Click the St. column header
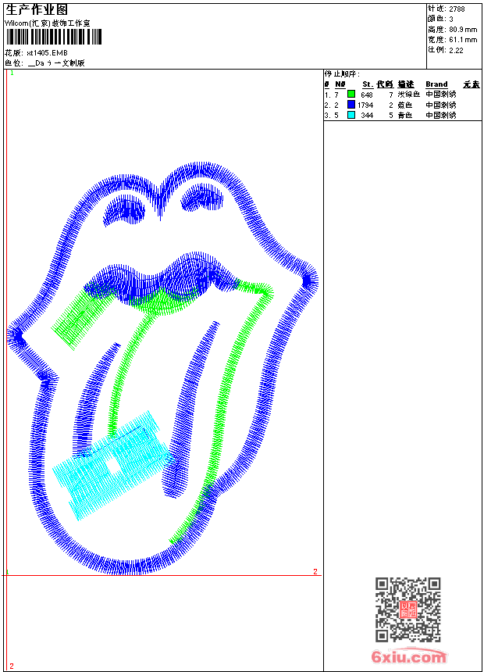This screenshot has width=484, height=672. (368, 84)
